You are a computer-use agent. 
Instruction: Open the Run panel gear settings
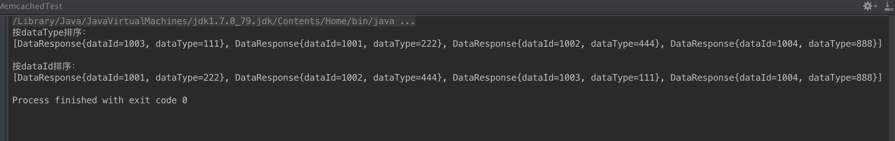tap(867, 6)
